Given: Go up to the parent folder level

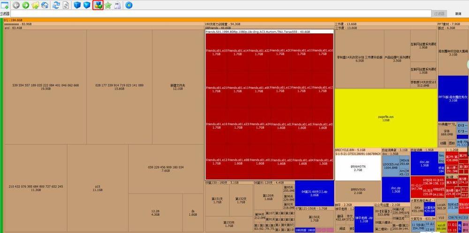Looking at the screenshot, I should 35,5.
